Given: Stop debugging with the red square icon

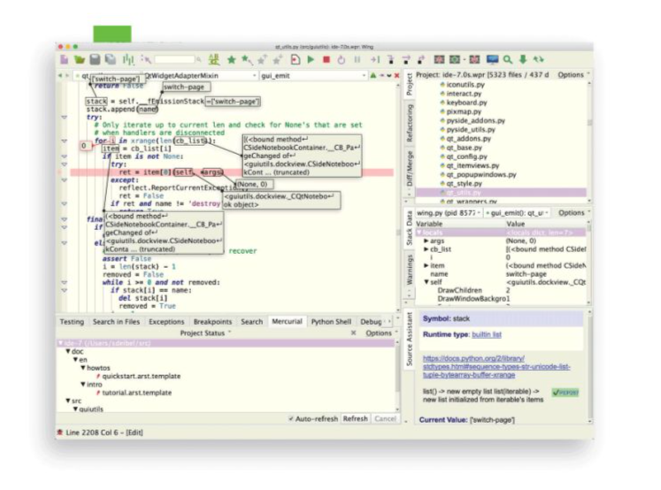Looking at the screenshot, I should [x=327, y=60].
